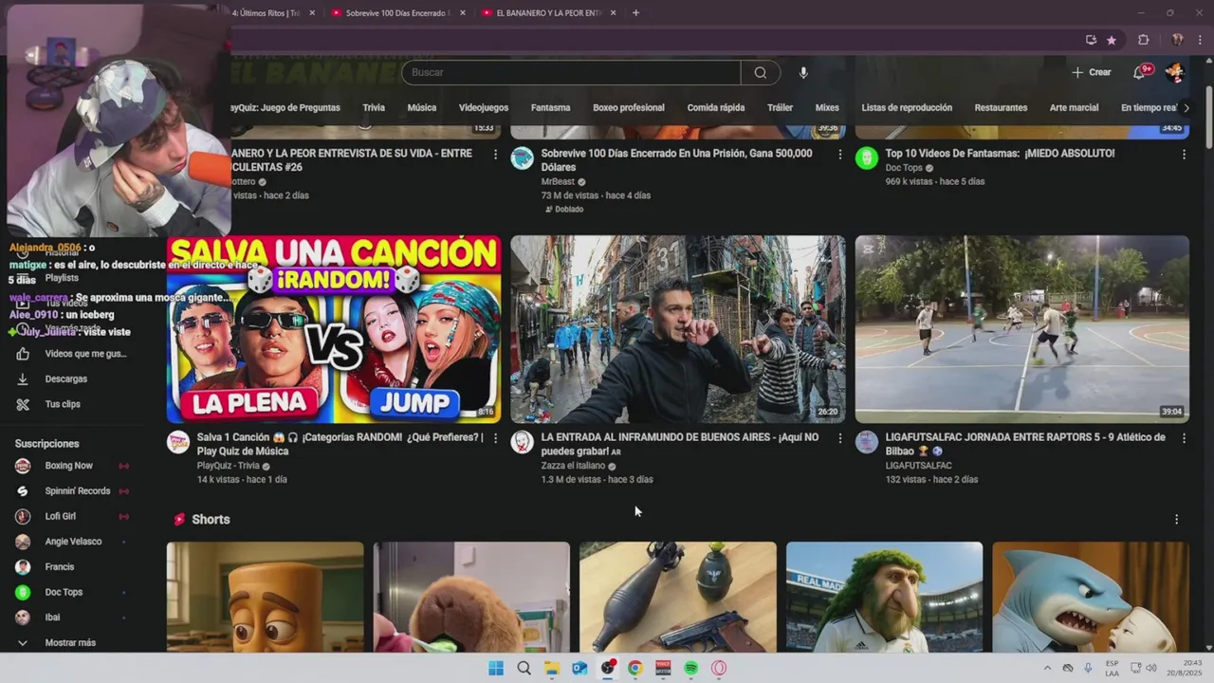This screenshot has height=683, width=1214.
Task: Open the Angie Velasco subscription
Action: (x=73, y=542)
